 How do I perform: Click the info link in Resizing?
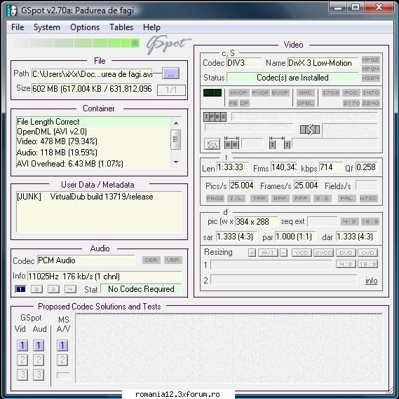pos(371,281)
